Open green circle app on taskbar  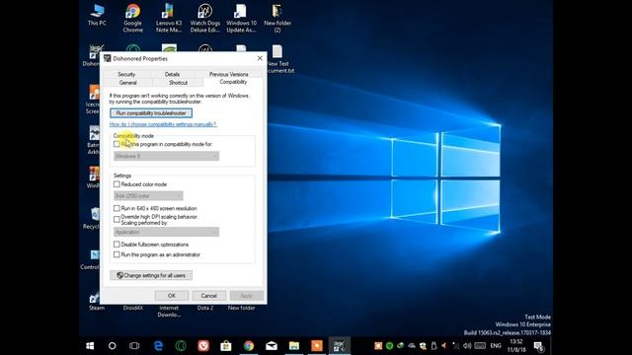pos(181,346)
